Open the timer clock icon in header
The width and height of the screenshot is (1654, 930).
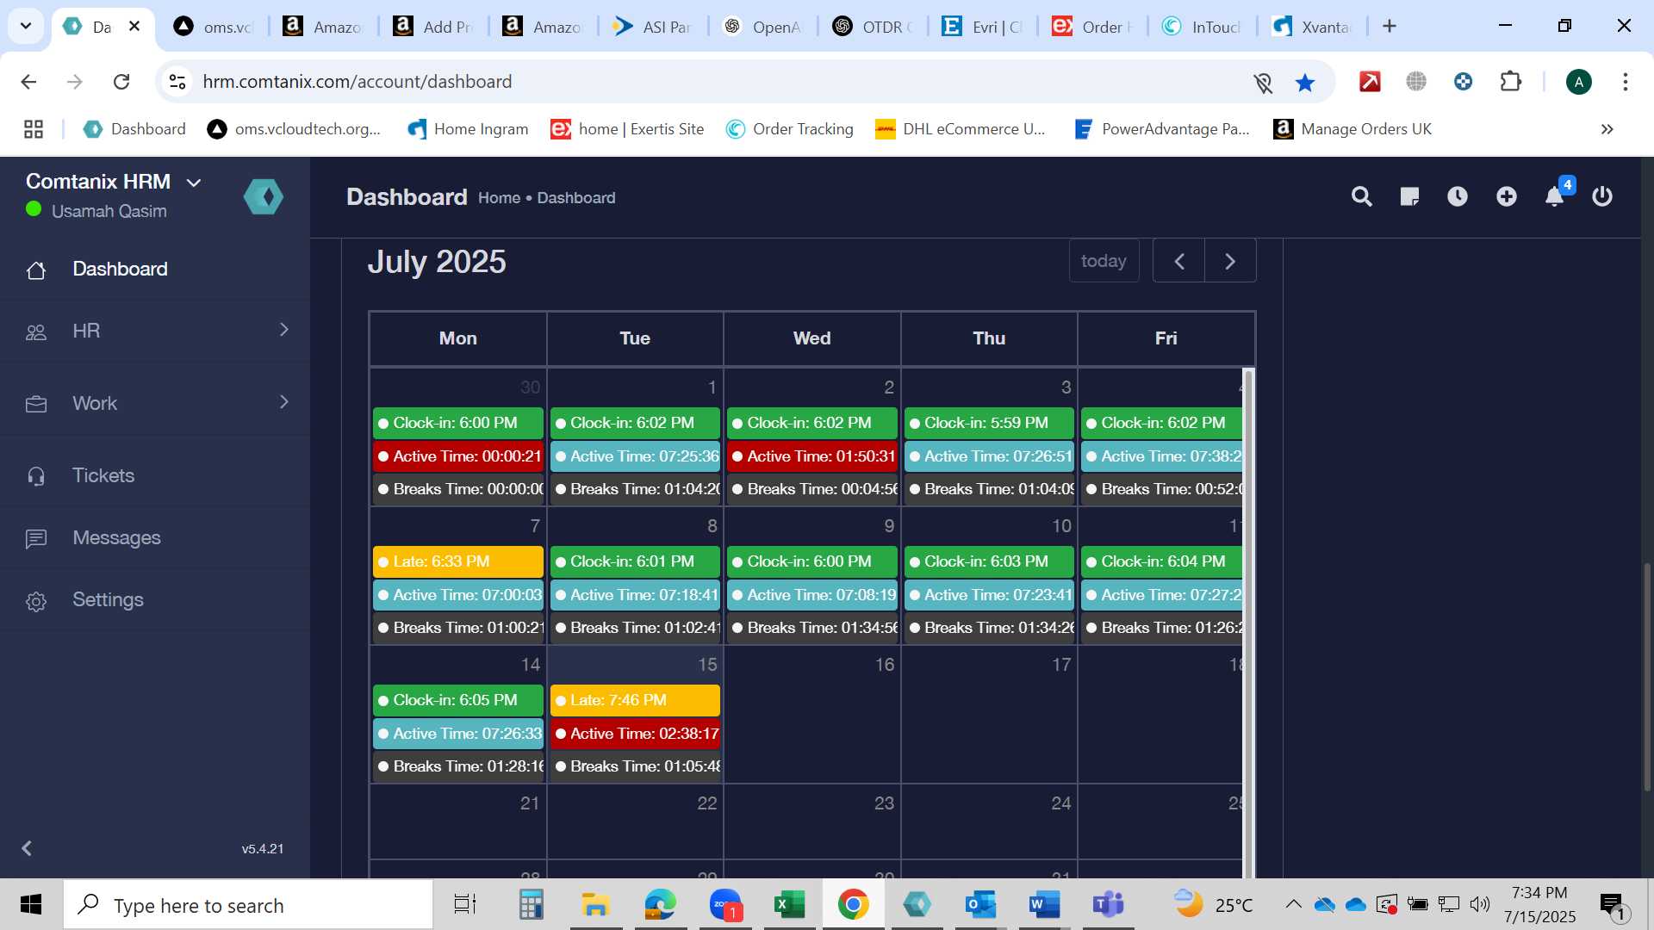pos(1458,196)
